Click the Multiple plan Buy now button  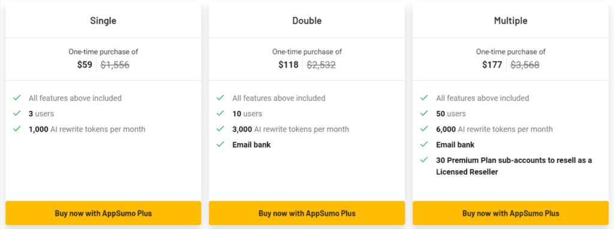511,213
